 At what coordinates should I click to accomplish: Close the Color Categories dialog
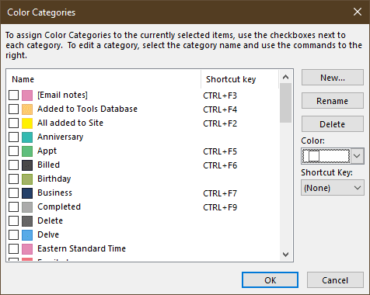tap(358, 12)
